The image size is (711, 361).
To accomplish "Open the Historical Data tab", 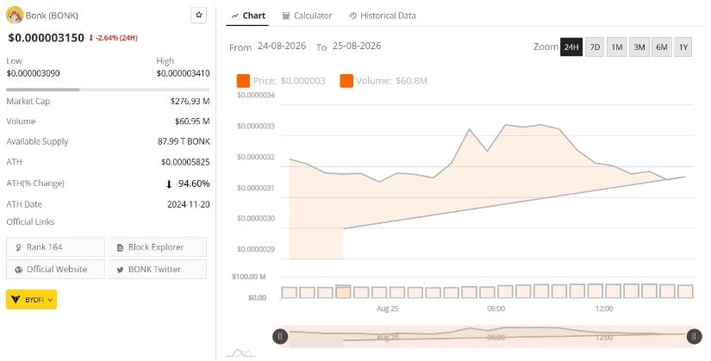I will coord(383,16).
